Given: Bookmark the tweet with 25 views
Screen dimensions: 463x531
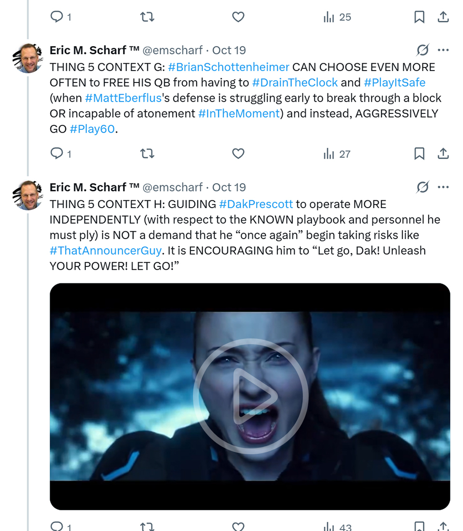Looking at the screenshot, I should point(419,17).
